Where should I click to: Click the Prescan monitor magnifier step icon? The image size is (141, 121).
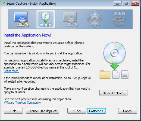(21, 19)
